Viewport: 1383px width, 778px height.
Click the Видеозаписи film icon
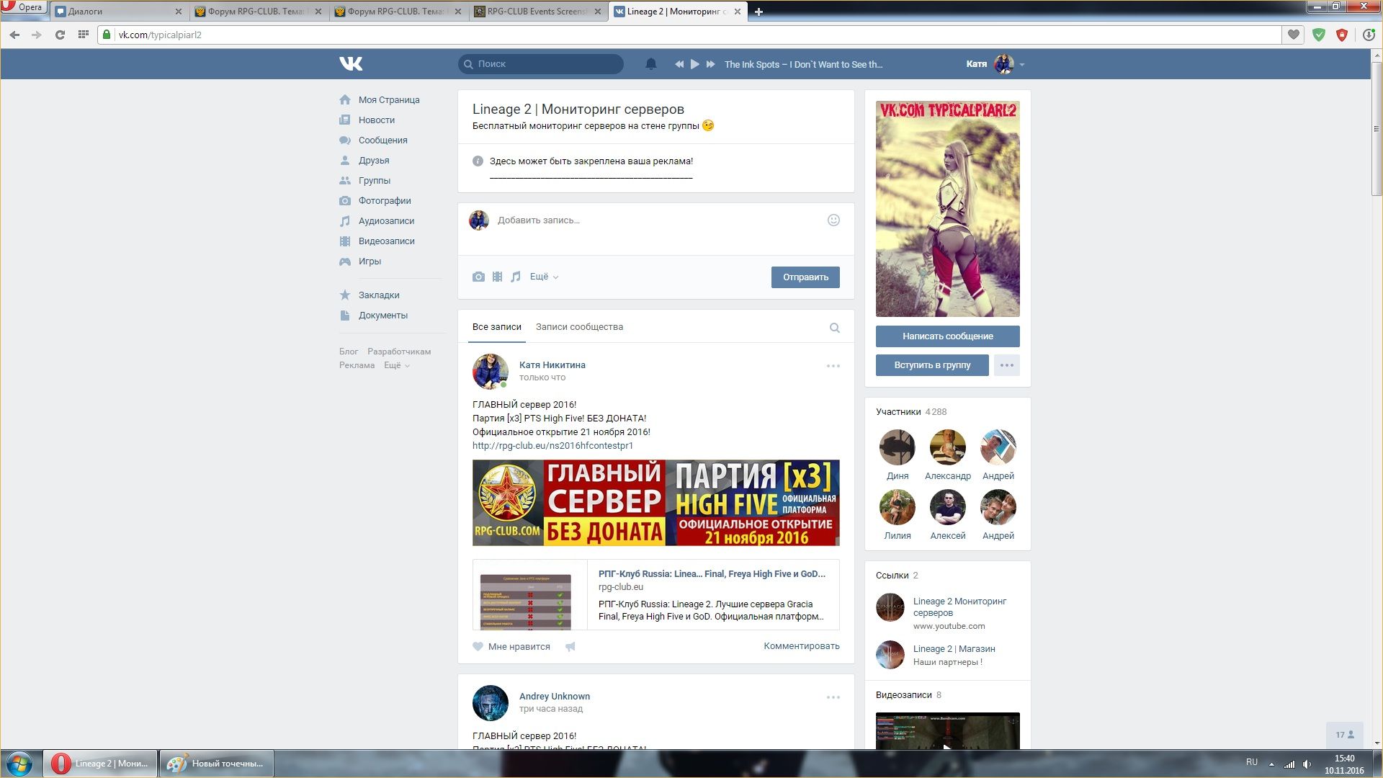pyautogui.click(x=345, y=241)
